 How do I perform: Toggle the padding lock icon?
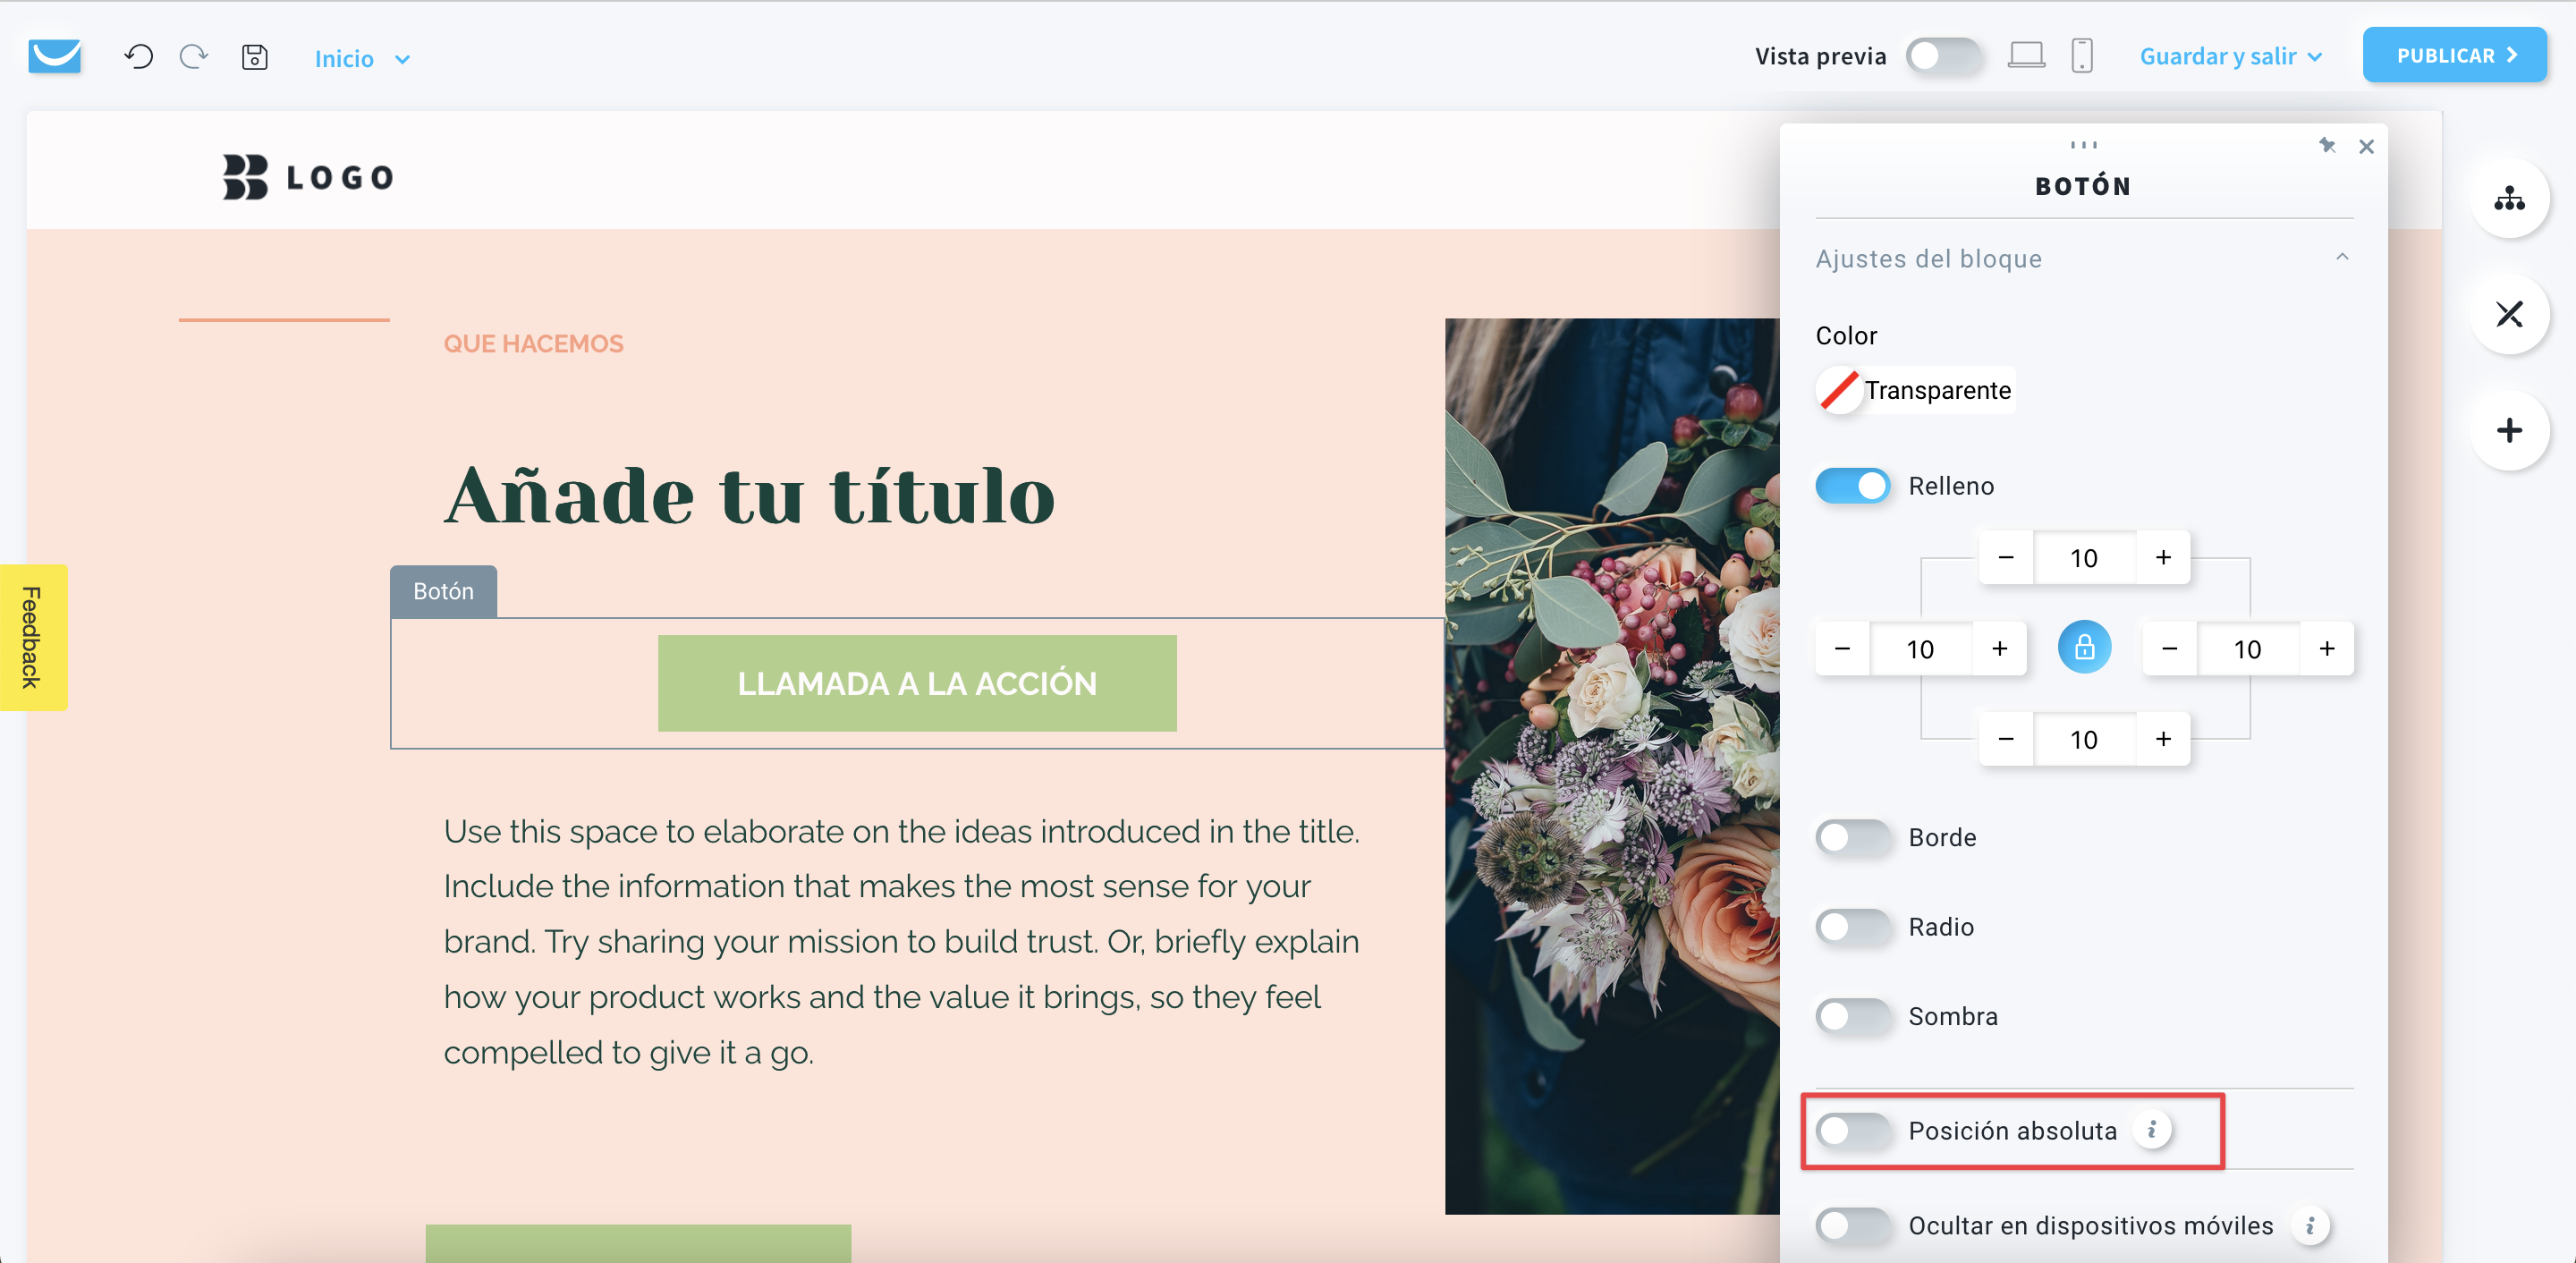pos(2084,648)
